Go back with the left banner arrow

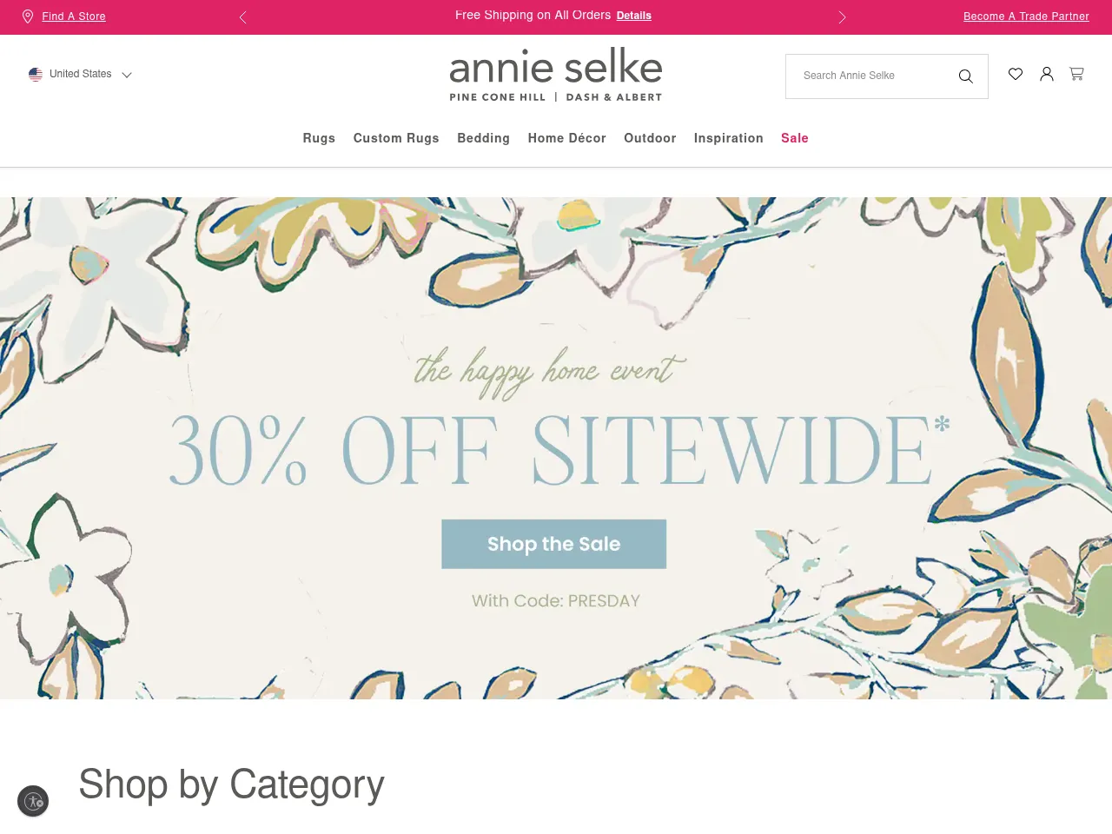[x=243, y=17]
